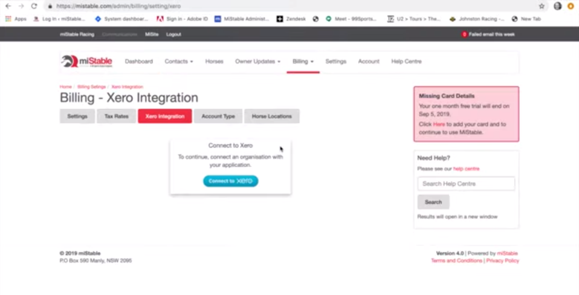Click the browser forward arrow

point(21,6)
